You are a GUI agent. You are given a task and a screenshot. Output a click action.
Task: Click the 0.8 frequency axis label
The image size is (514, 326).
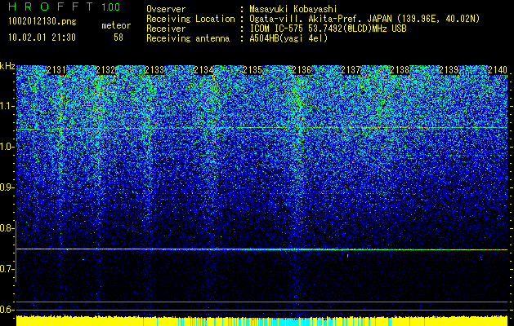[x=7, y=228]
